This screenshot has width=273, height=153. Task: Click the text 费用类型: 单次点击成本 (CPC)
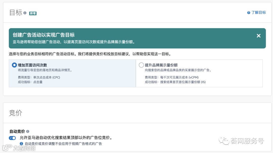point(39,77)
